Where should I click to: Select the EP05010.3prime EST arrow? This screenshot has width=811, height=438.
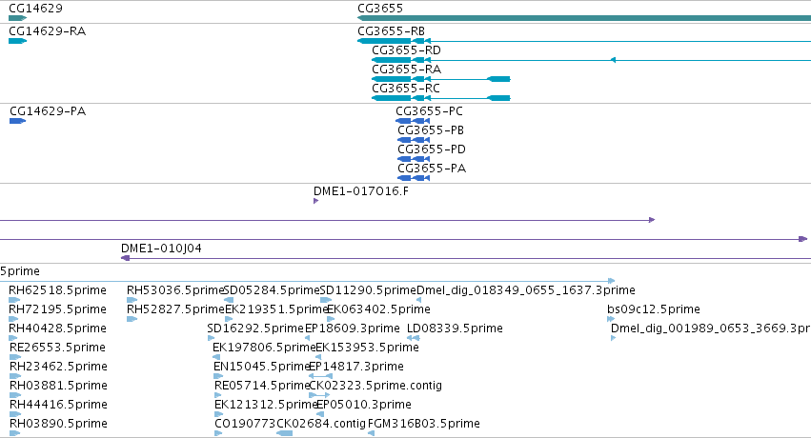click(x=320, y=414)
